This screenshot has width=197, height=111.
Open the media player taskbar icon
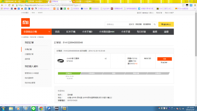[x=18, y=109]
